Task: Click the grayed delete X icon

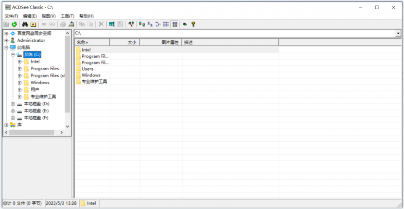Action: click(101, 25)
